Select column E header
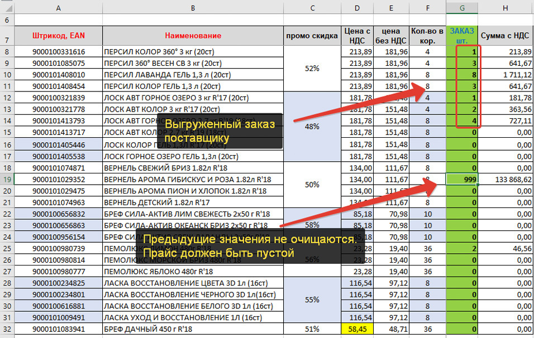The image size is (534, 338). click(x=391, y=8)
